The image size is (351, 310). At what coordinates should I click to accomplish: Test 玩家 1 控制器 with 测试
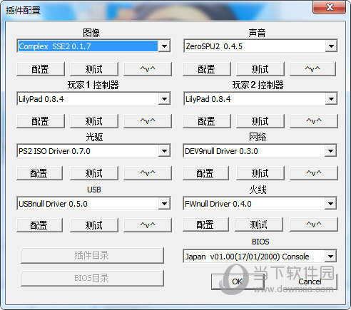(94, 121)
